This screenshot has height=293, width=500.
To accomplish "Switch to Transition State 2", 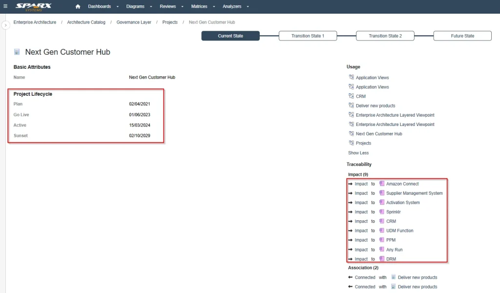I will tap(385, 36).
